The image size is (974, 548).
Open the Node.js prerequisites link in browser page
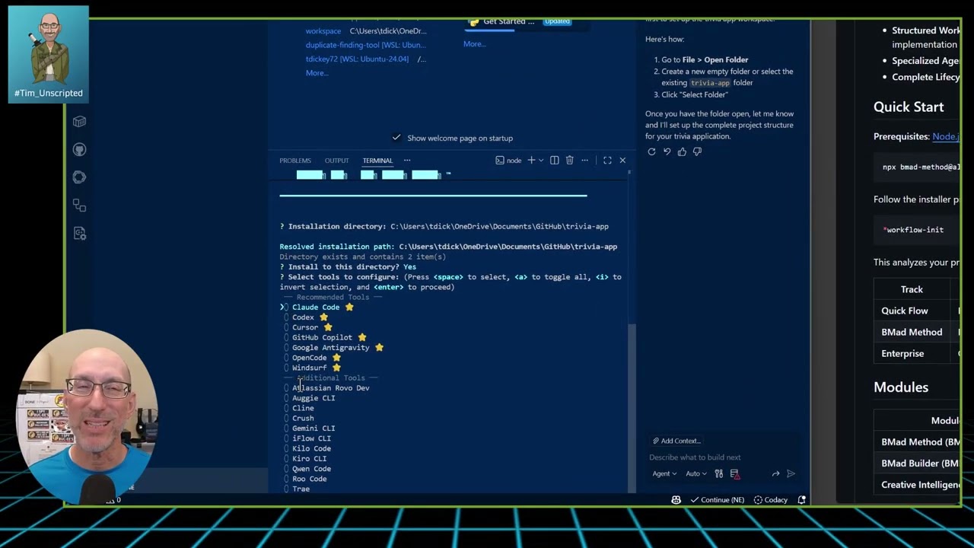946,136
